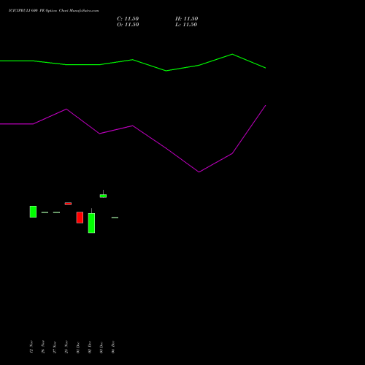Click the close price value C: 11.50
Screen dimensions: 365x365
[x=128, y=19]
